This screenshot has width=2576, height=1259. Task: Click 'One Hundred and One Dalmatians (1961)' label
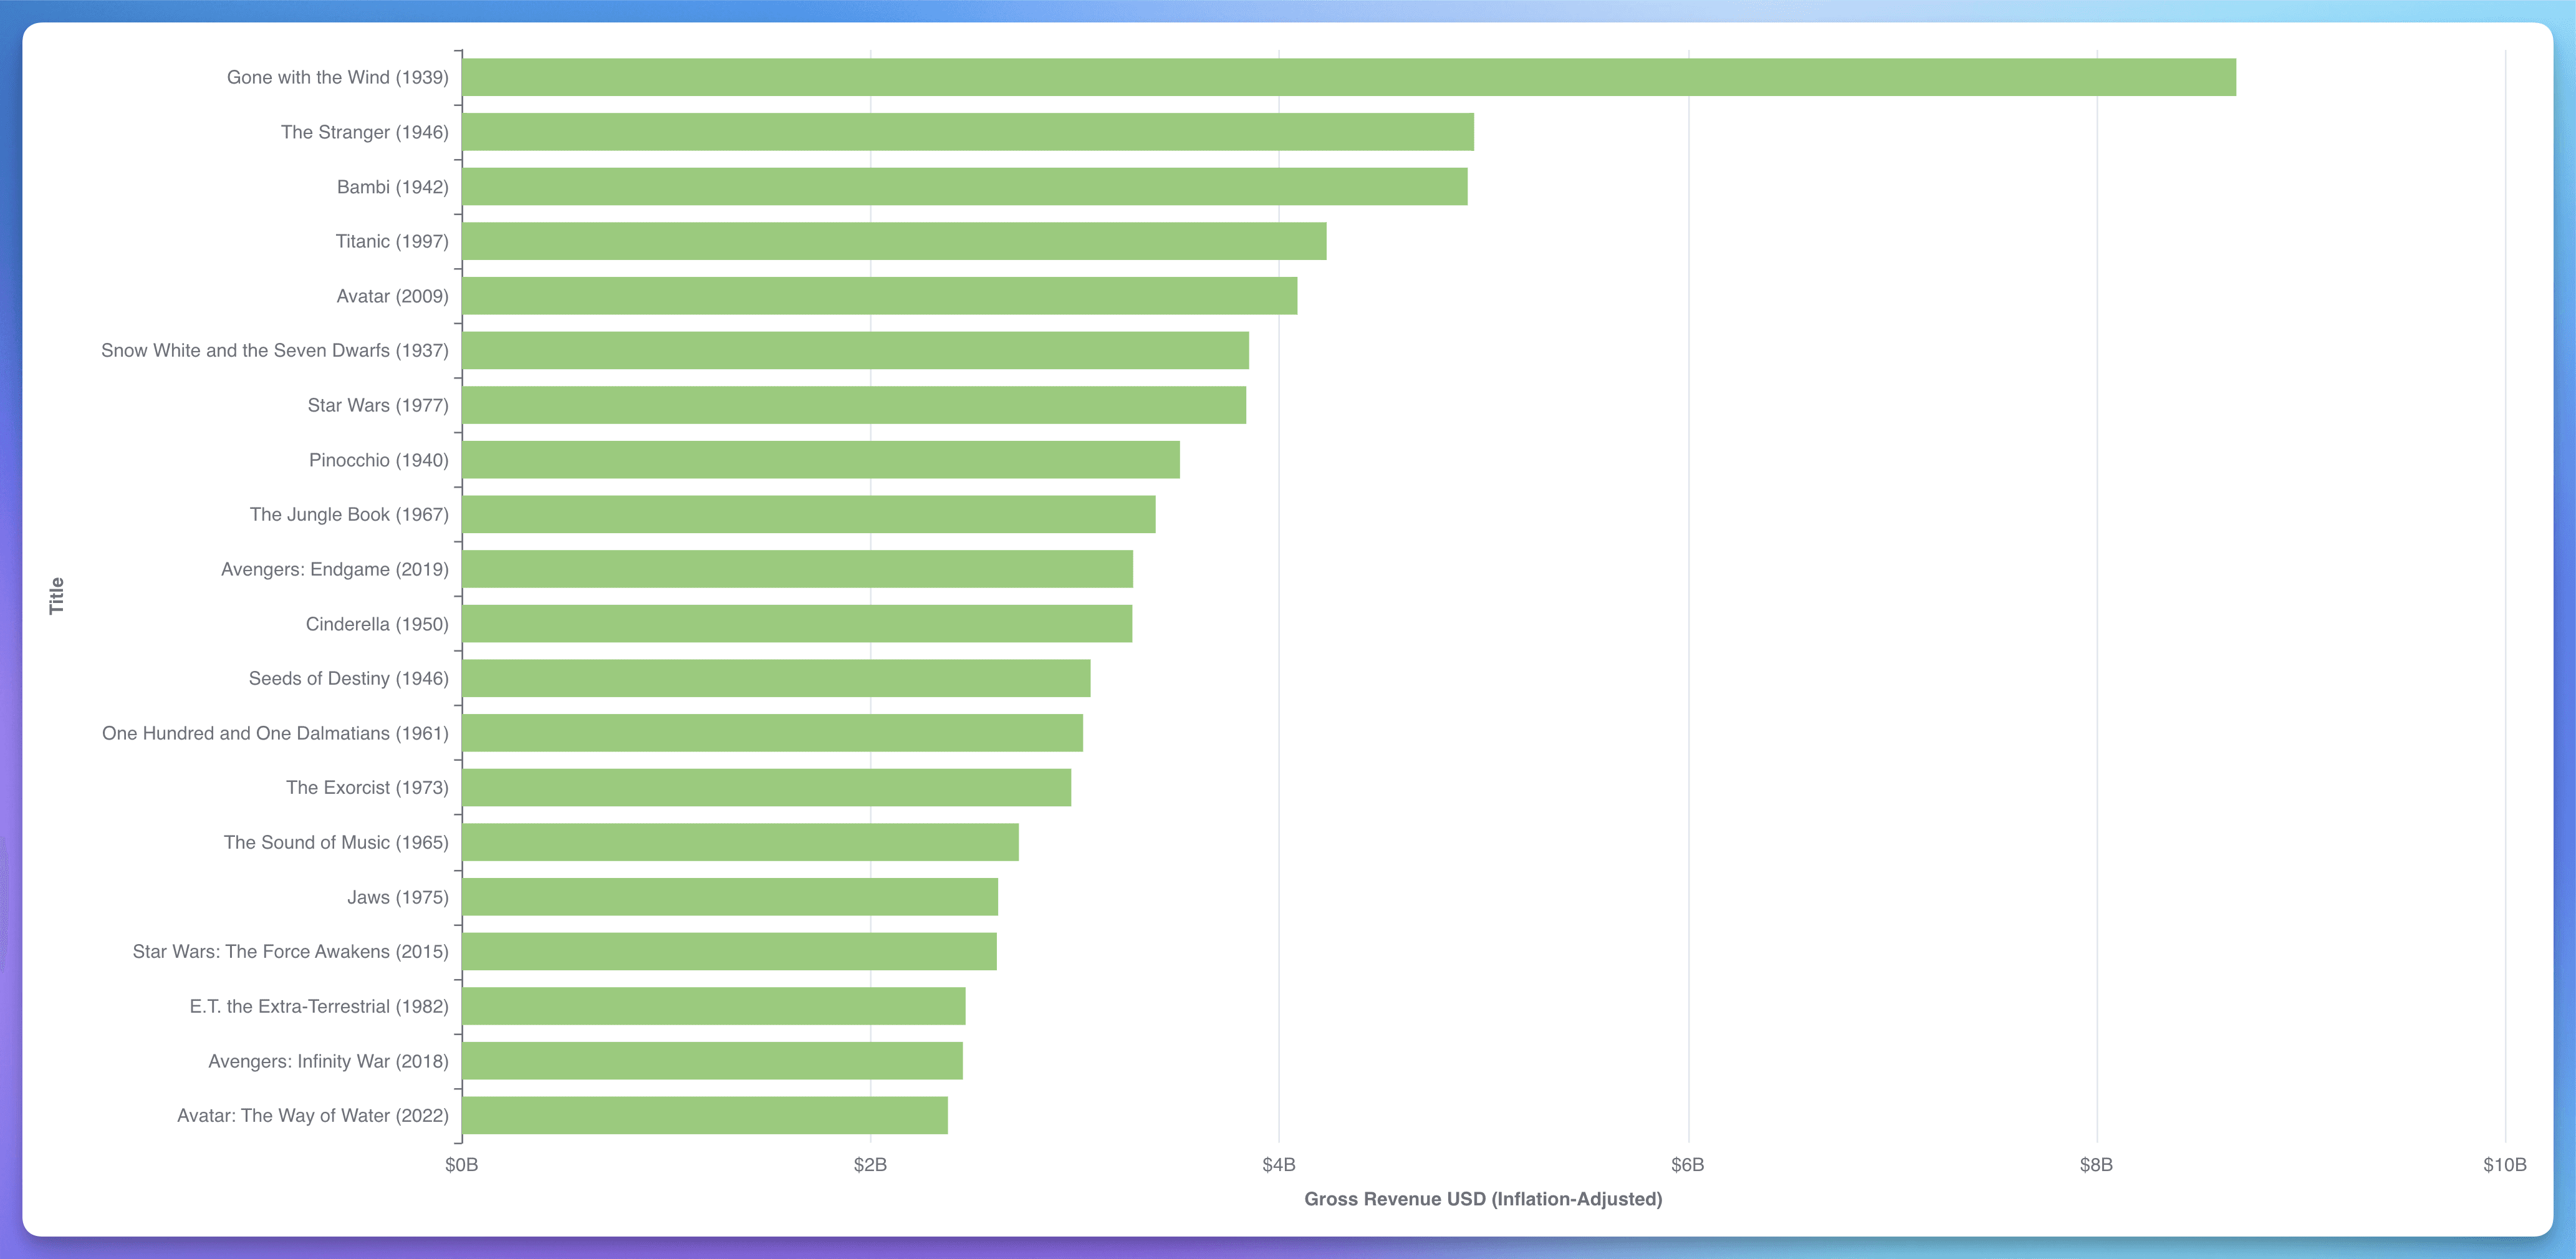[x=275, y=733]
